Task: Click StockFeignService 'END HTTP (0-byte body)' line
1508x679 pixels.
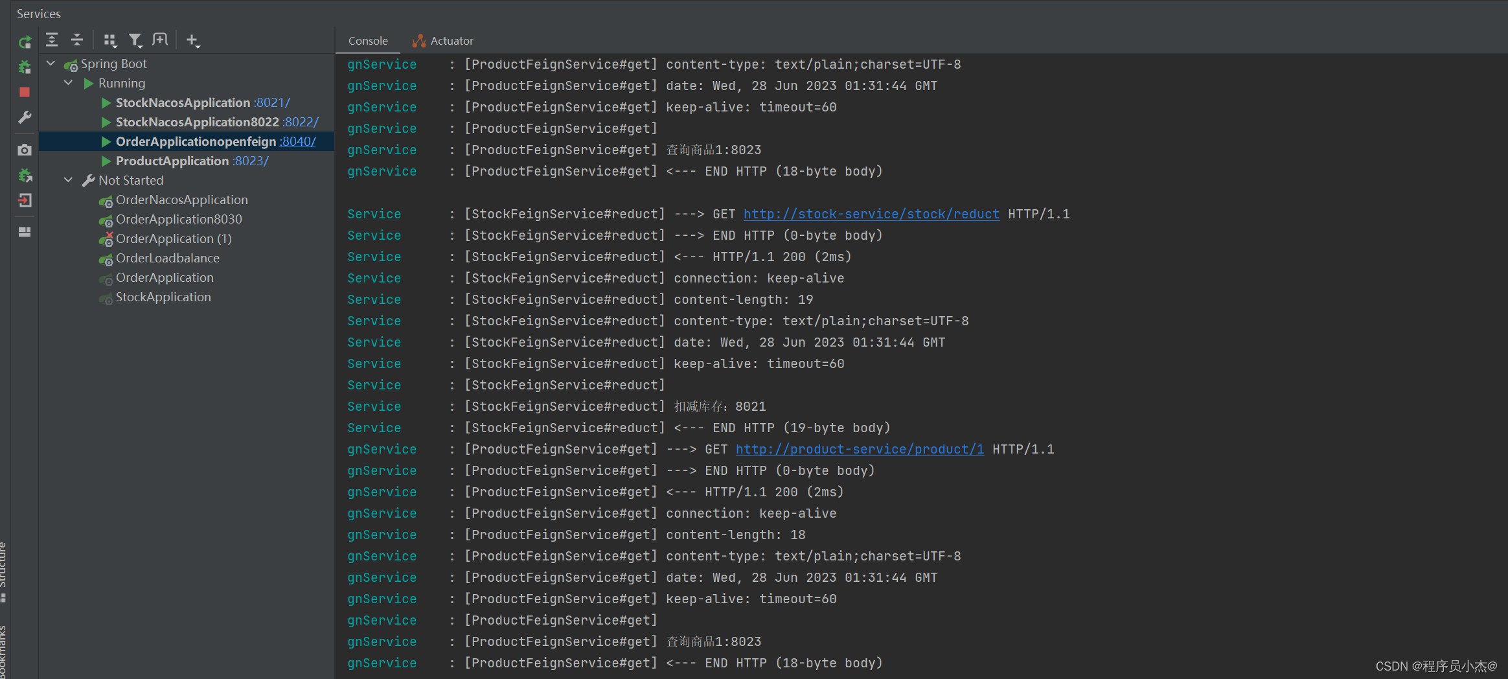Action: pyautogui.click(x=778, y=235)
